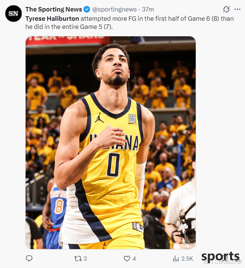Open the SN profile avatar
The image size is (245, 268).
tap(13, 13)
